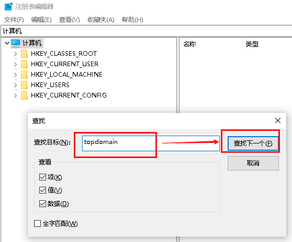Image resolution: width=292 pixels, height=242 pixels.
Task: Collapse the 计算机 root node
Action: tap(7, 43)
